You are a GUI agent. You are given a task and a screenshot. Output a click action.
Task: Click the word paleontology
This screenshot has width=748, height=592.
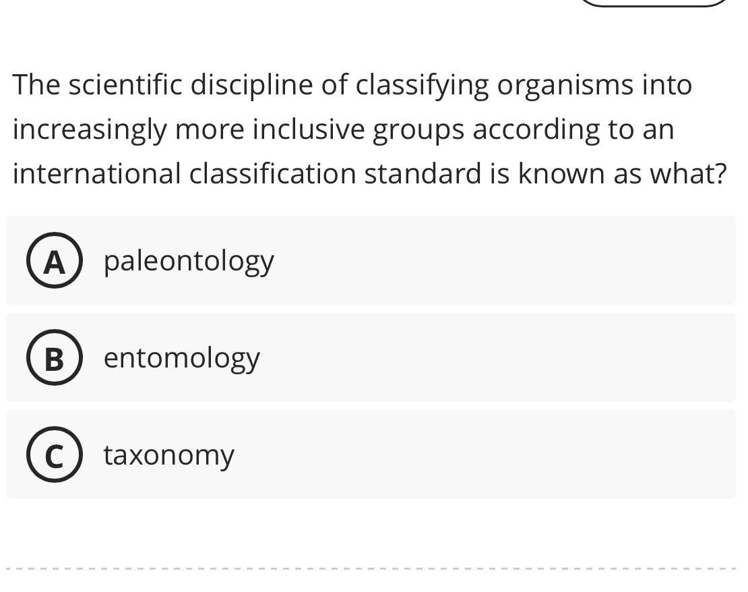coord(188,261)
